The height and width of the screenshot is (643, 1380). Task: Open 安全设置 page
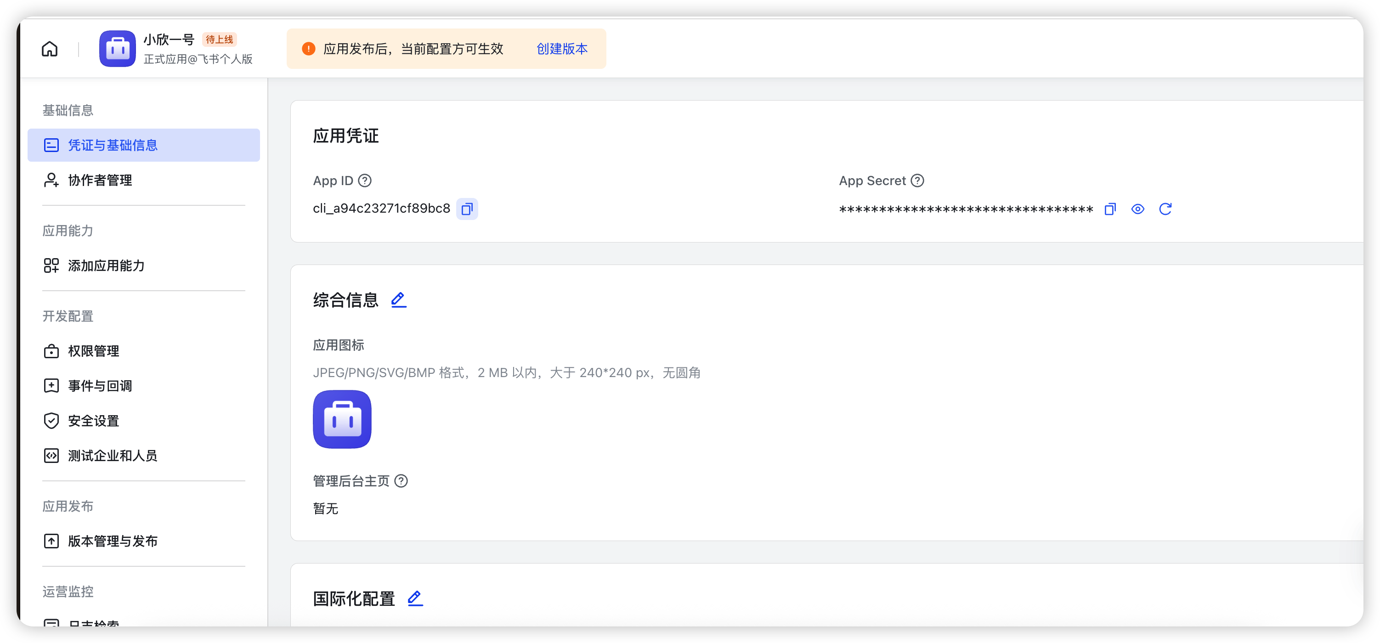(93, 421)
